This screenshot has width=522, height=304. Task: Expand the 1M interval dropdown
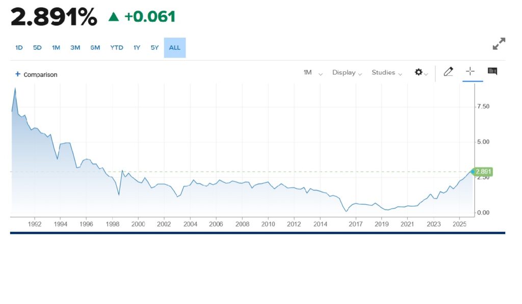tap(312, 73)
